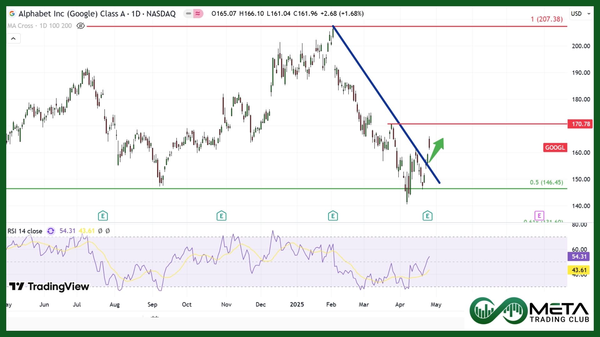This screenshot has height=337, width=600.
Task: Click the 190.00 price axis label
Action: 581,73
